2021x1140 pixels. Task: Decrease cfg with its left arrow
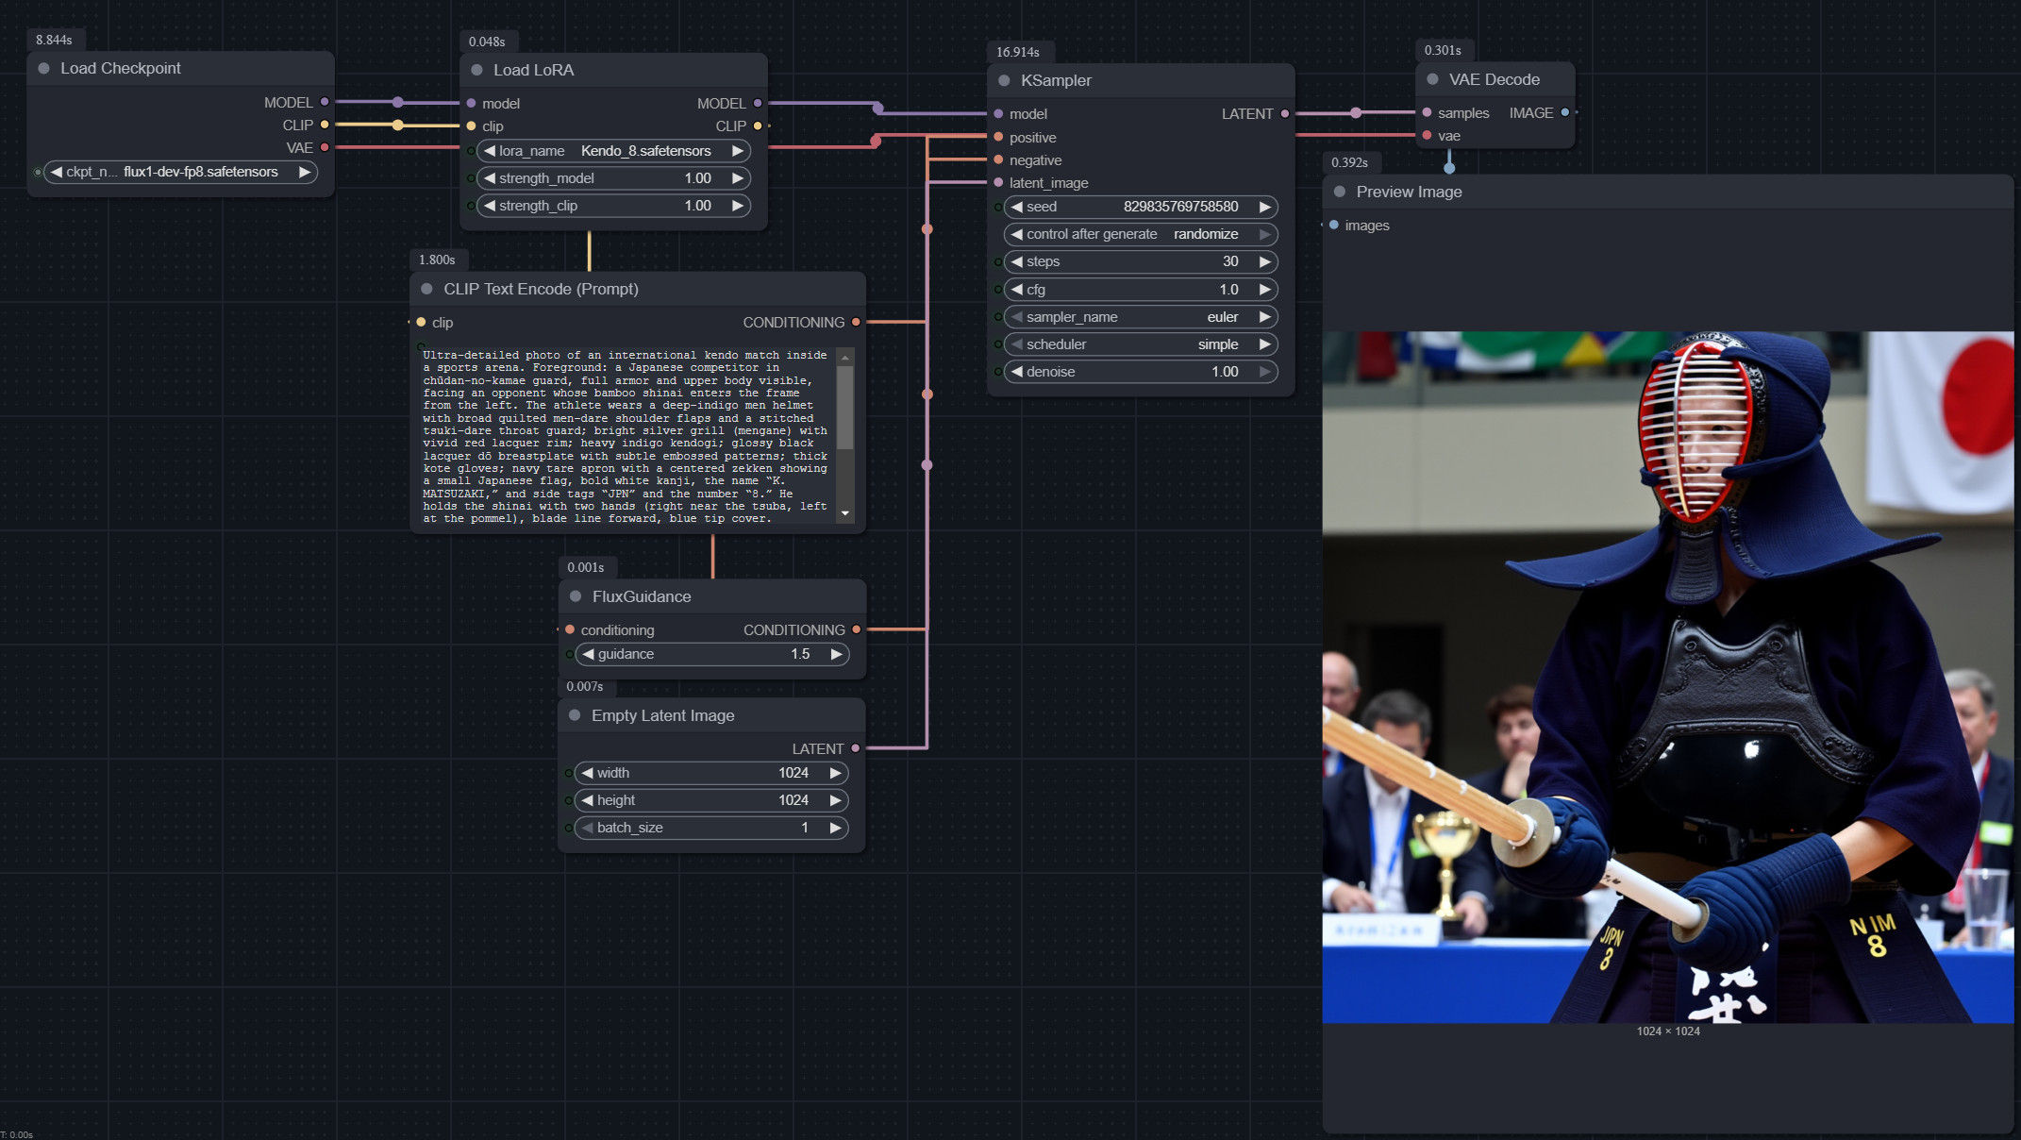pyautogui.click(x=1017, y=290)
